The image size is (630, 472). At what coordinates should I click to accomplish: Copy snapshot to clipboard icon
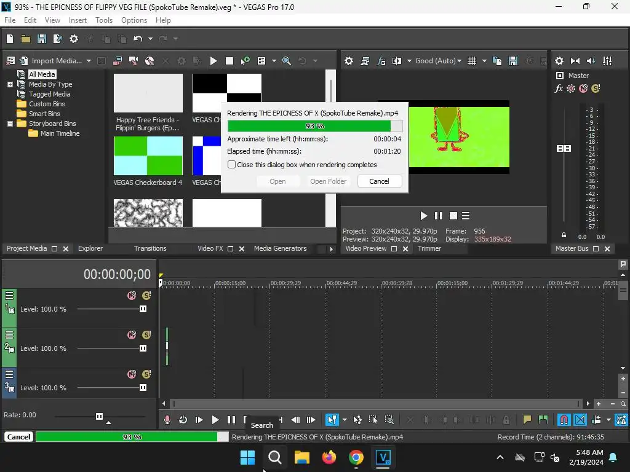497,61
